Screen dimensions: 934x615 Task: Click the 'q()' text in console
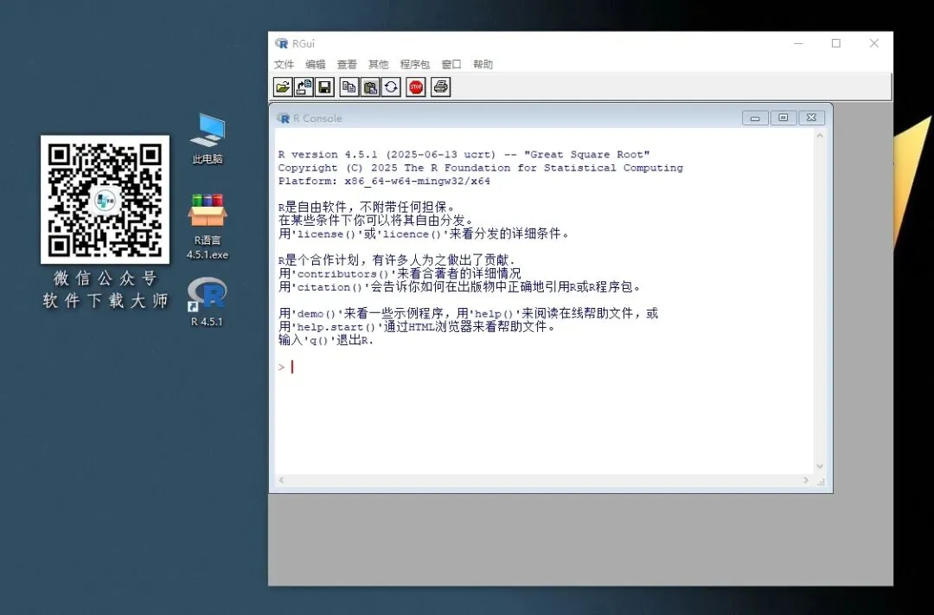(318, 341)
